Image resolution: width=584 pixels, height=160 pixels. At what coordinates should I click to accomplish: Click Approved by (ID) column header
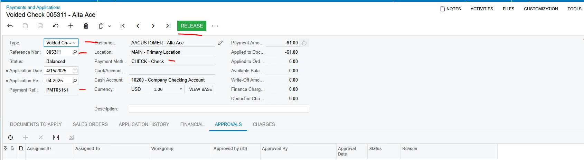[236, 151]
